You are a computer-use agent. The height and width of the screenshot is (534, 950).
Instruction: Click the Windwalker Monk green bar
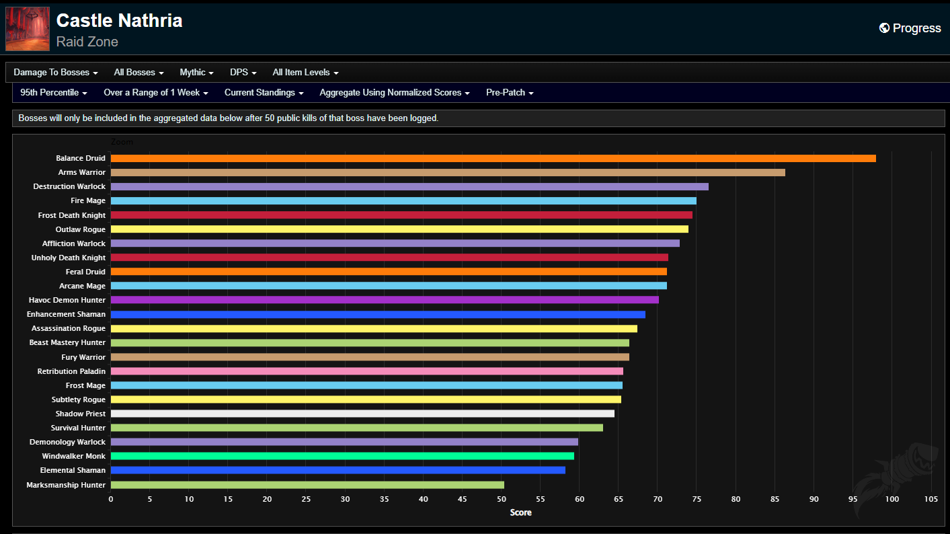coord(342,456)
